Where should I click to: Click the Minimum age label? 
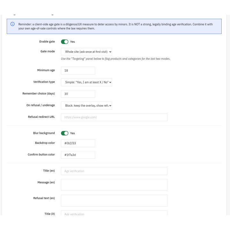point(46,70)
